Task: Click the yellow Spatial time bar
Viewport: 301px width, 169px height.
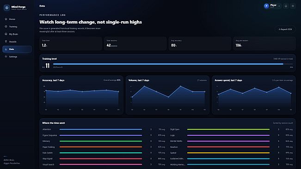Action: tap(228, 153)
